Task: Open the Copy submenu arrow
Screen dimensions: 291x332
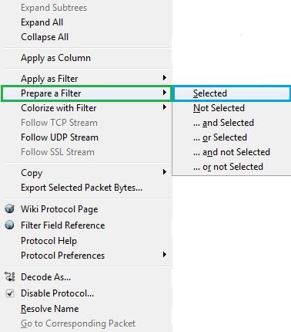Action: [x=165, y=171]
